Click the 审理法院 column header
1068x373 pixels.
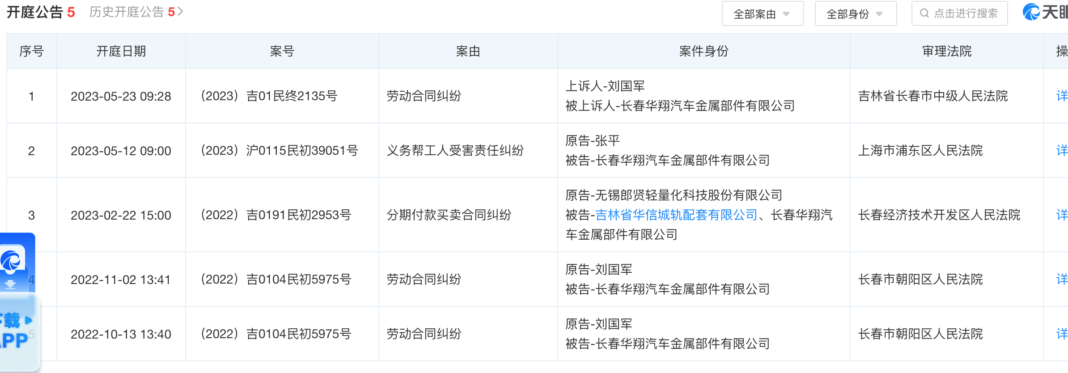[x=946, y=51]
